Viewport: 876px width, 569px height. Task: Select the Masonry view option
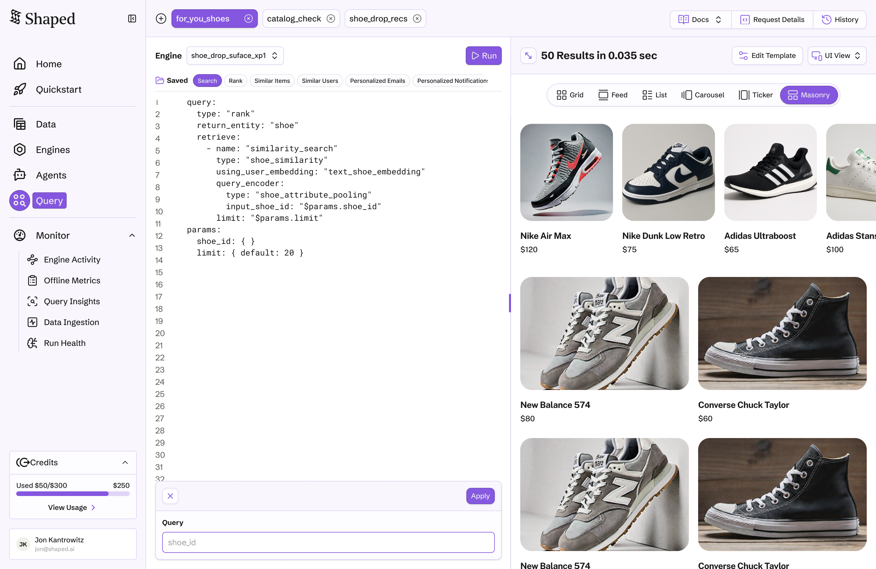pos(809,95)
